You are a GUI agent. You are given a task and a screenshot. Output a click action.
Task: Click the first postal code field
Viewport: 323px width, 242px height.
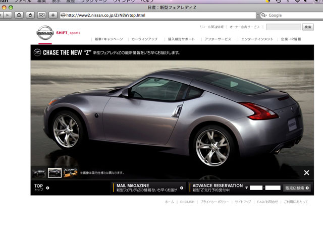pos(256,188)
